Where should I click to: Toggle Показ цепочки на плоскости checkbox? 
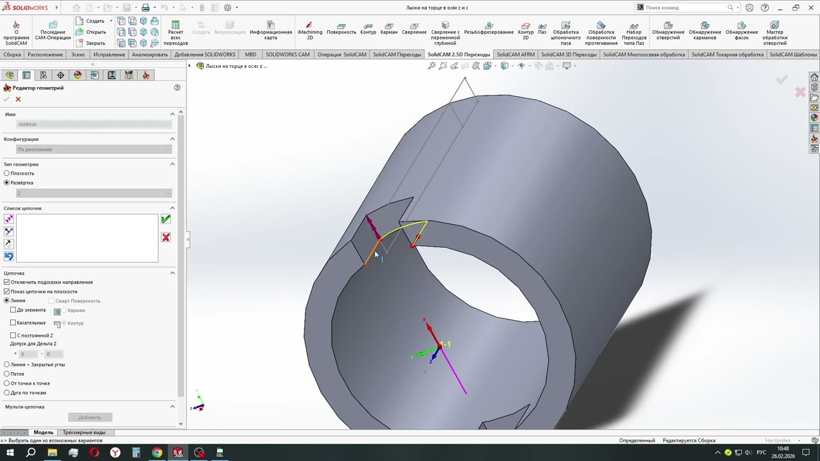7,291
